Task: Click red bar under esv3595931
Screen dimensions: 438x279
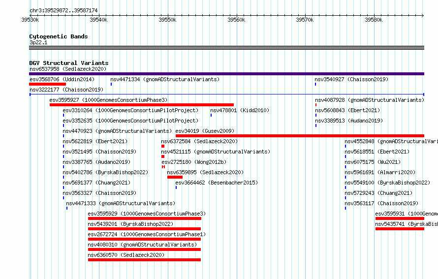Action: click(400, 218)
